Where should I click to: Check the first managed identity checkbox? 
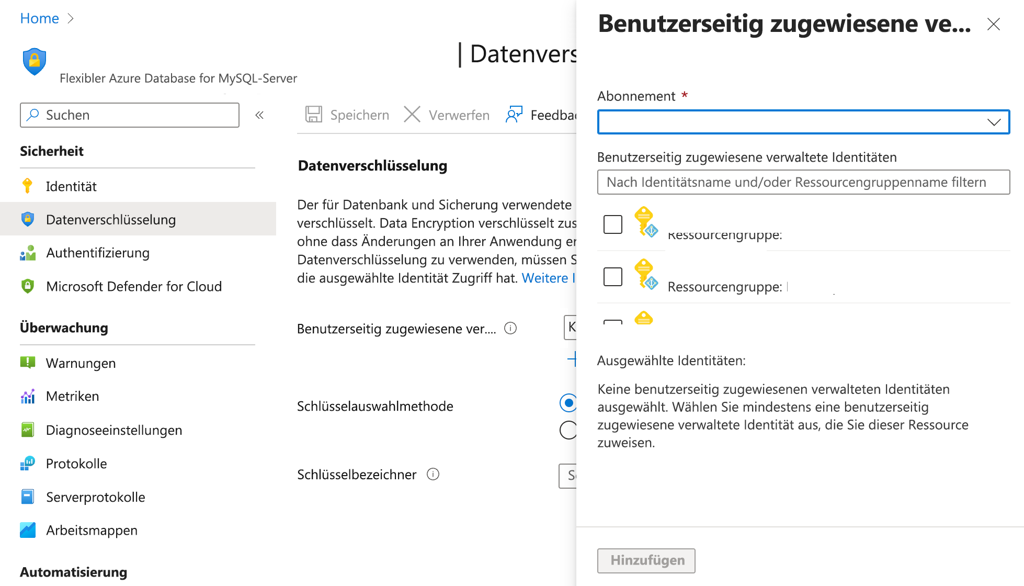(612, 224)
